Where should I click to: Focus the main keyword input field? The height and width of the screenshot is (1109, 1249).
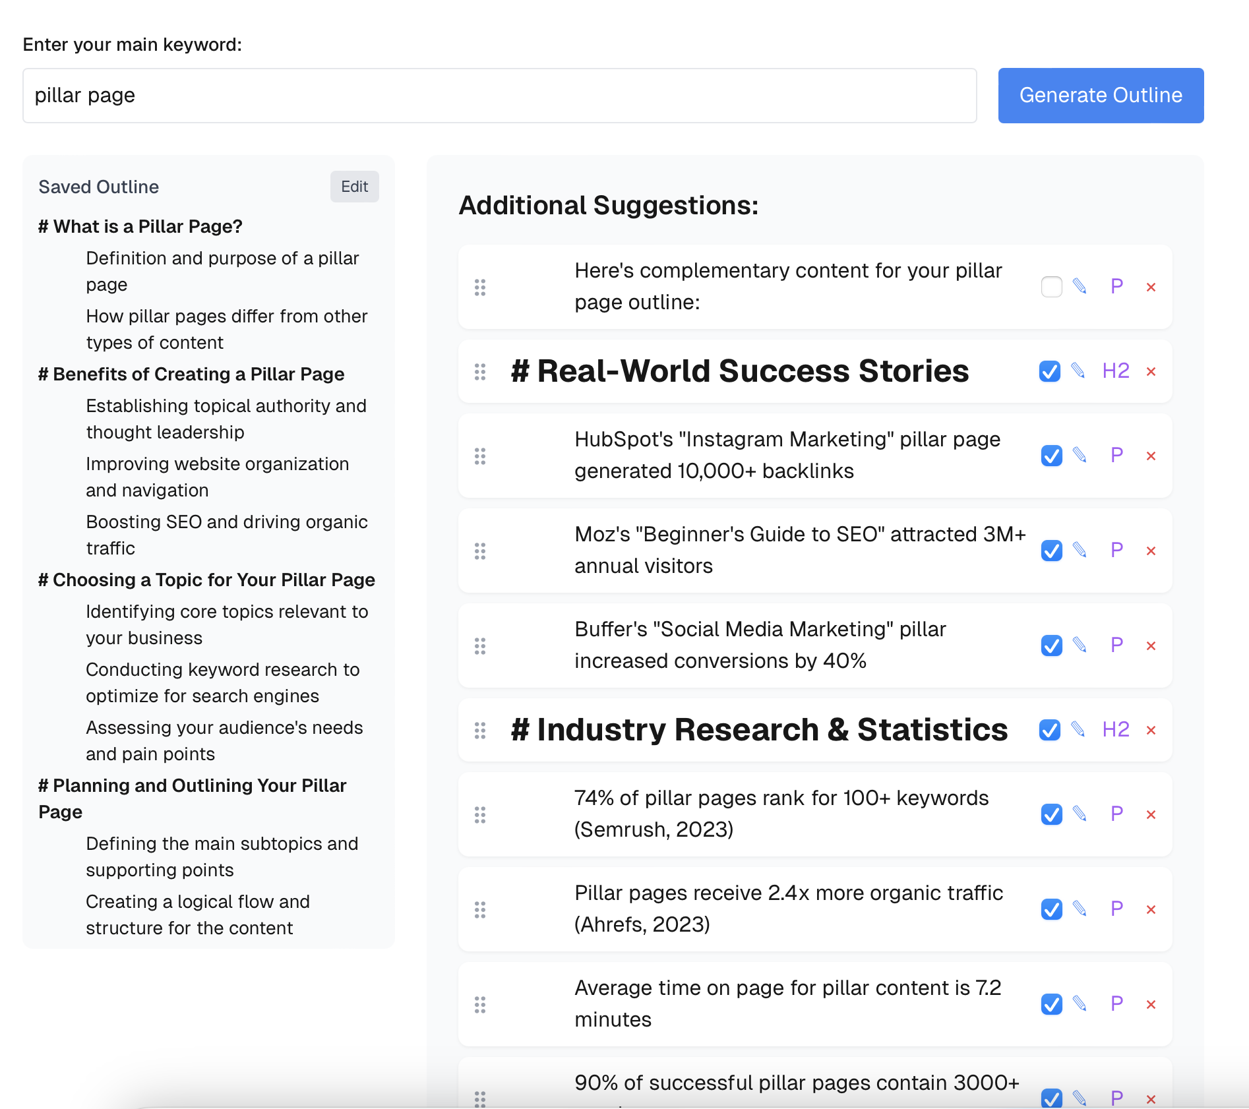(499, 96)
